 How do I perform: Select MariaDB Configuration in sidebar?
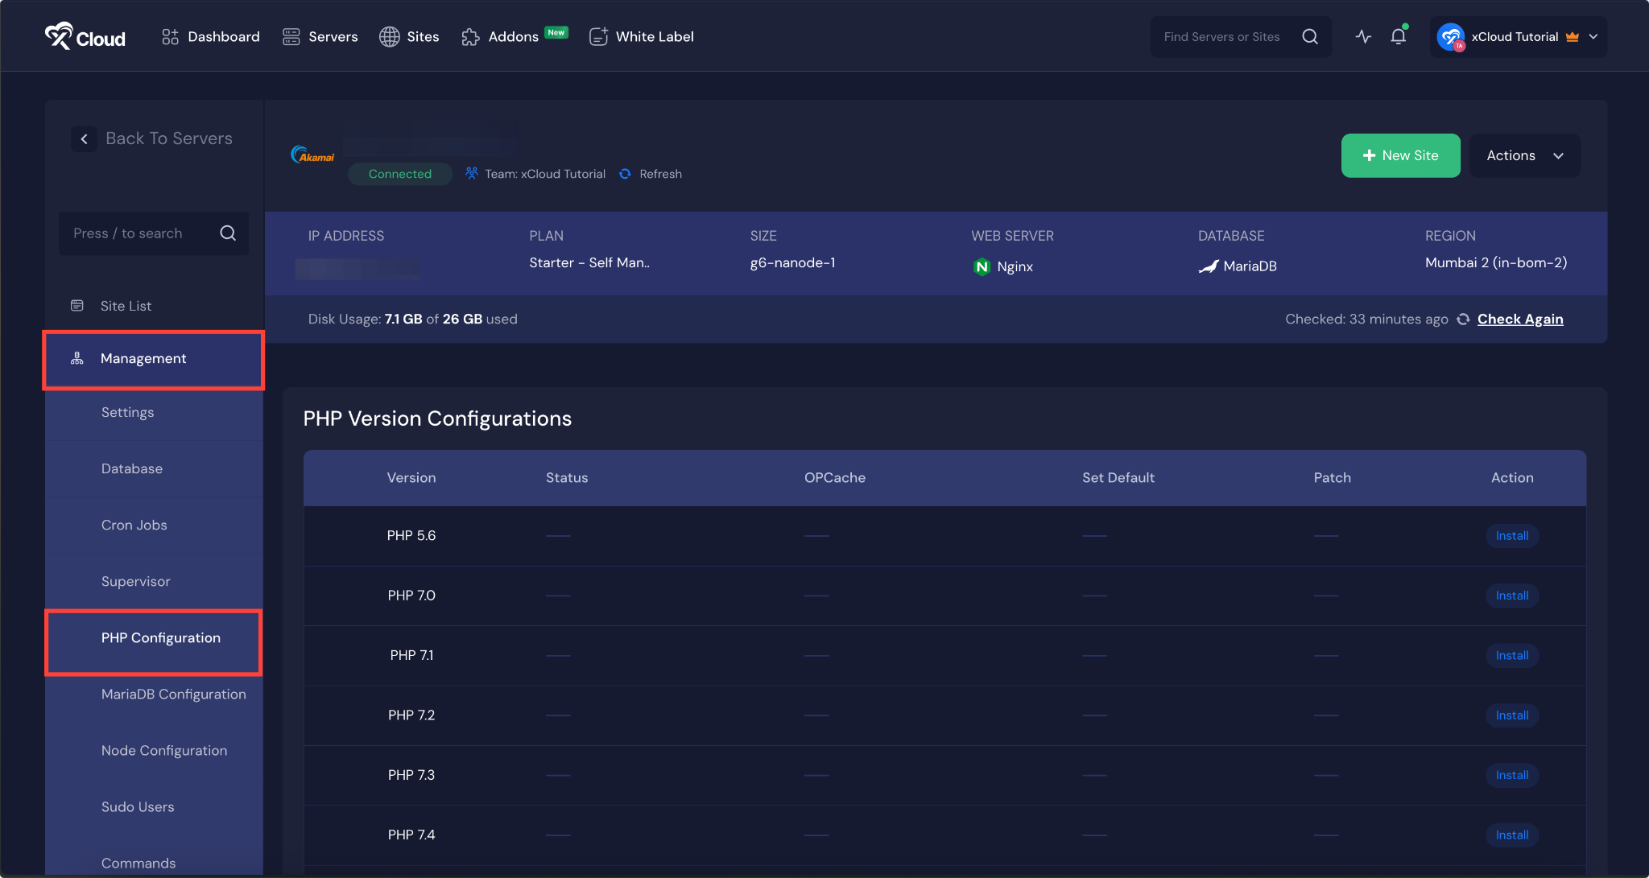173,694
